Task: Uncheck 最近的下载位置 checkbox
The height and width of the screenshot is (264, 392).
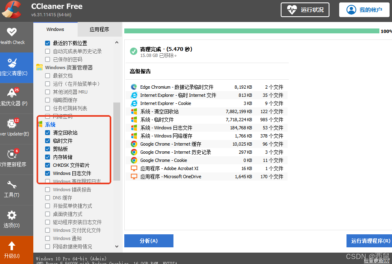Action: (x=48, y=43)
